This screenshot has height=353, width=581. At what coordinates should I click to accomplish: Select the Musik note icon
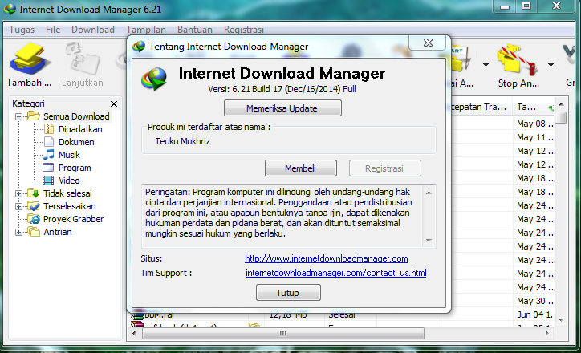49,155
